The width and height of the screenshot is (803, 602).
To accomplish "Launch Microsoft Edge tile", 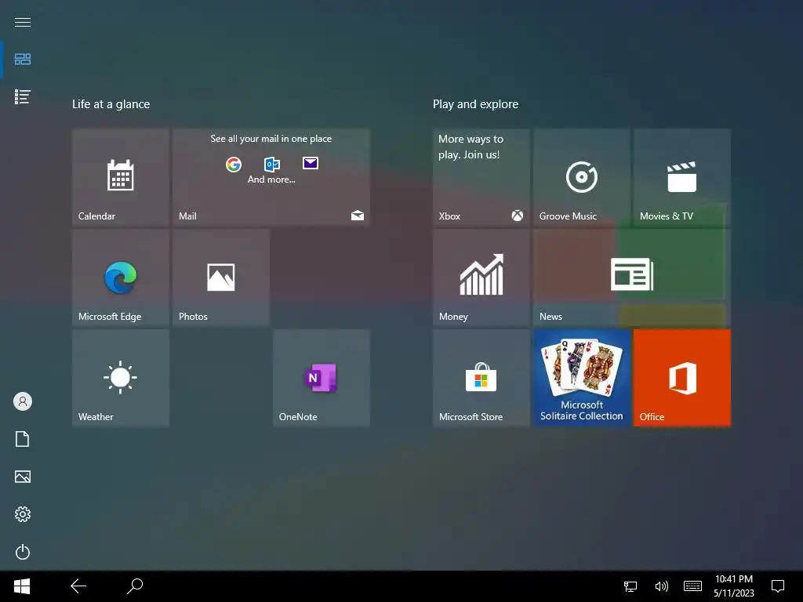I will [121, 277].
